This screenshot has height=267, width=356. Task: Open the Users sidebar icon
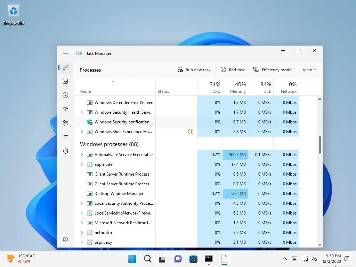click(x=65, y=123)
